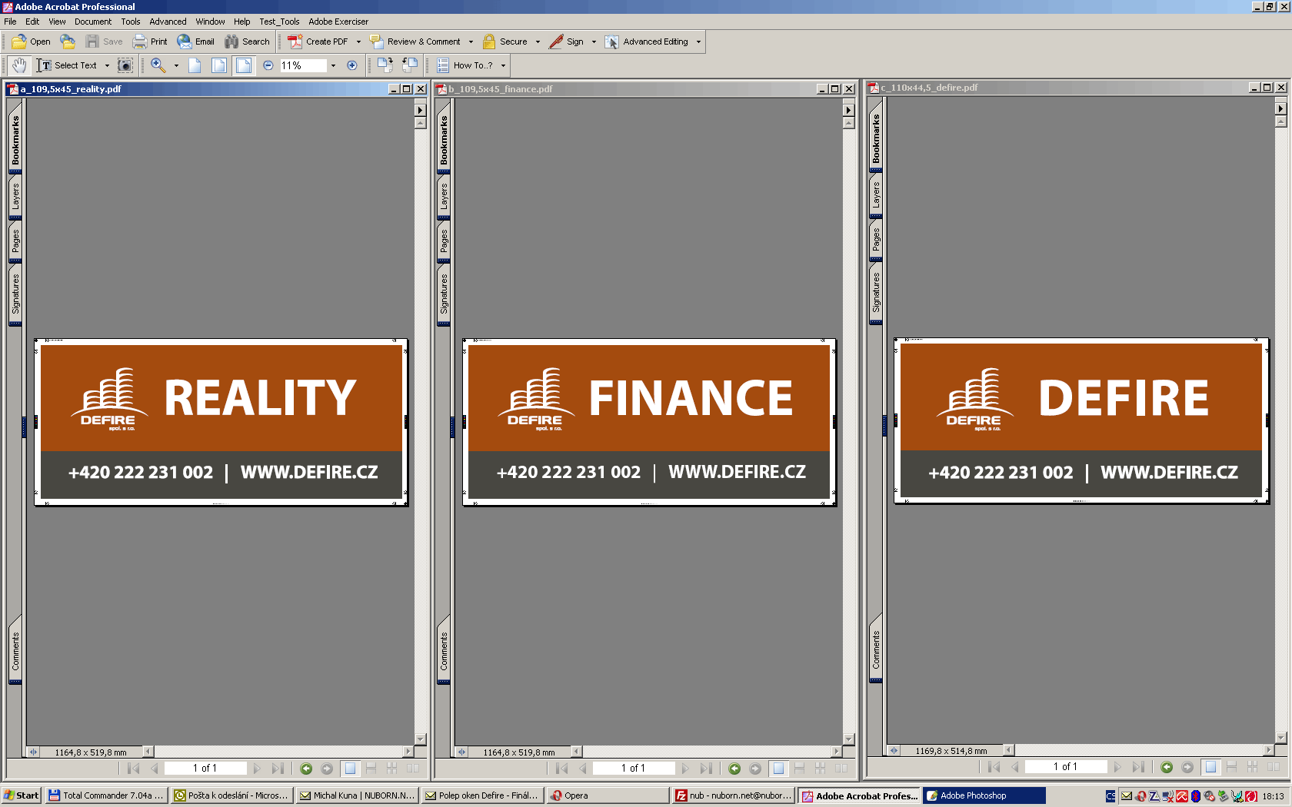
Task: Click the Sign pen button
Action: (x=567, y=42)
